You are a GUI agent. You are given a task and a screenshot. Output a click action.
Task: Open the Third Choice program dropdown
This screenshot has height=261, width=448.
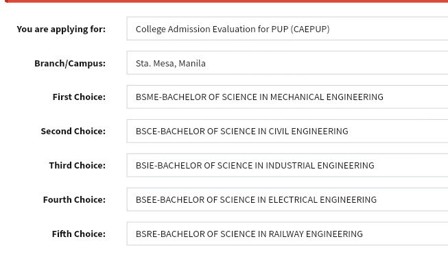pyautogui.click(x=287, y=166)
